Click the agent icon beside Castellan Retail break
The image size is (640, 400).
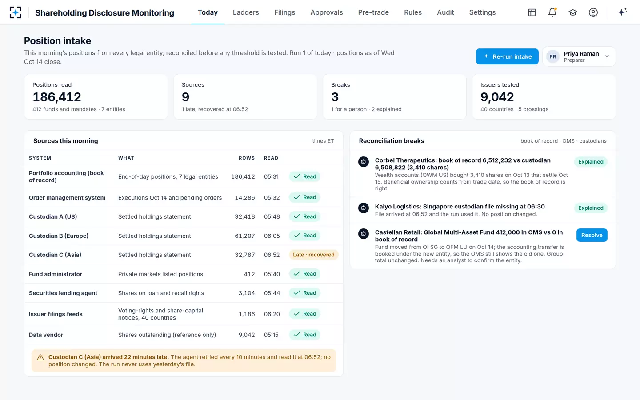point(364,234)
